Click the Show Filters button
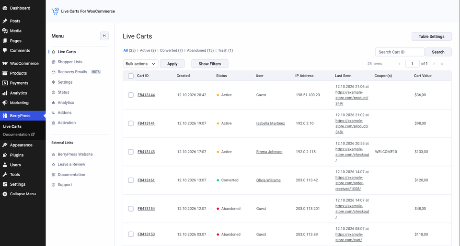 [x=210, y=64]
